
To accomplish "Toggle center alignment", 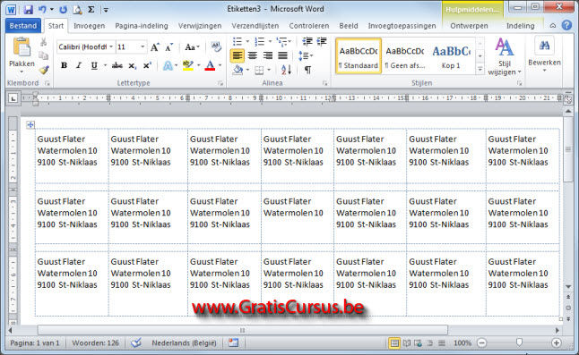I will coord(253,55).
